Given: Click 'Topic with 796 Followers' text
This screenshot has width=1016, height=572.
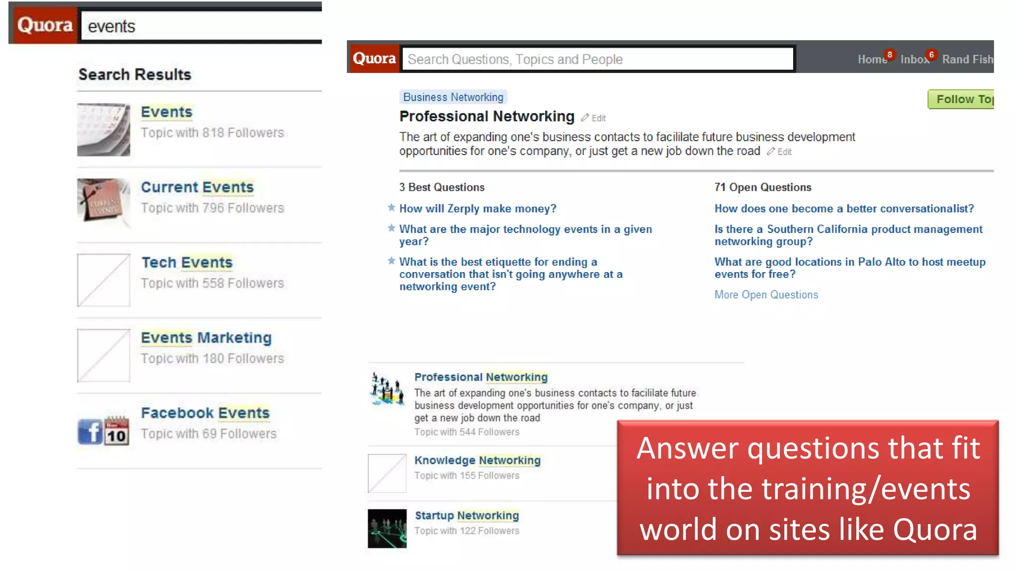Looking at the screenshot, I should click(x=212, y=208).
